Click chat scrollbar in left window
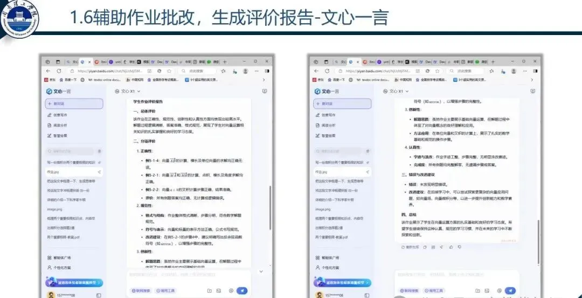This screenshot has height=298, width=582. (x=270, y=208)
